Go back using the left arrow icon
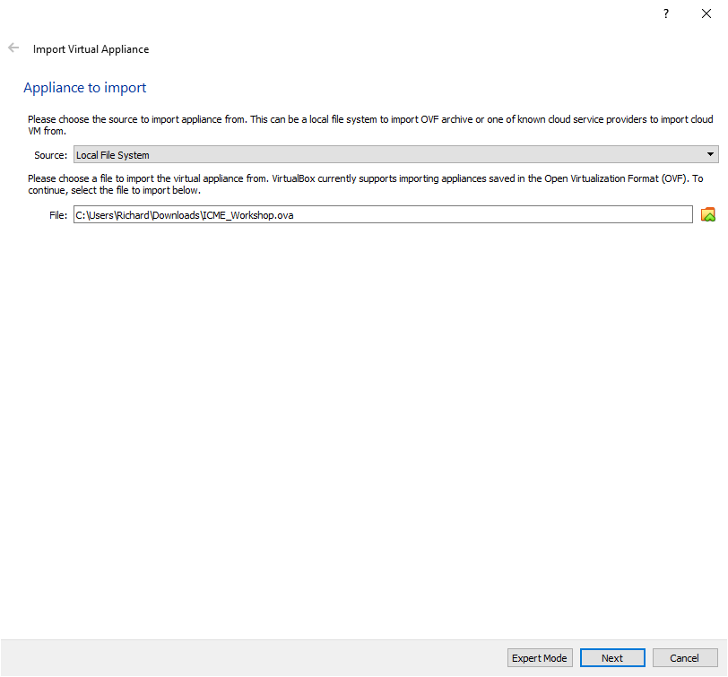The image size is (728, 677). click(13, 48)
